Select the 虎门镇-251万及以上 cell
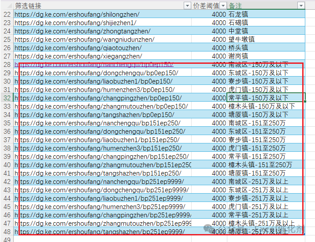This screenshot has height=242, width=315. pyautogui.click(x=266, y=207)
